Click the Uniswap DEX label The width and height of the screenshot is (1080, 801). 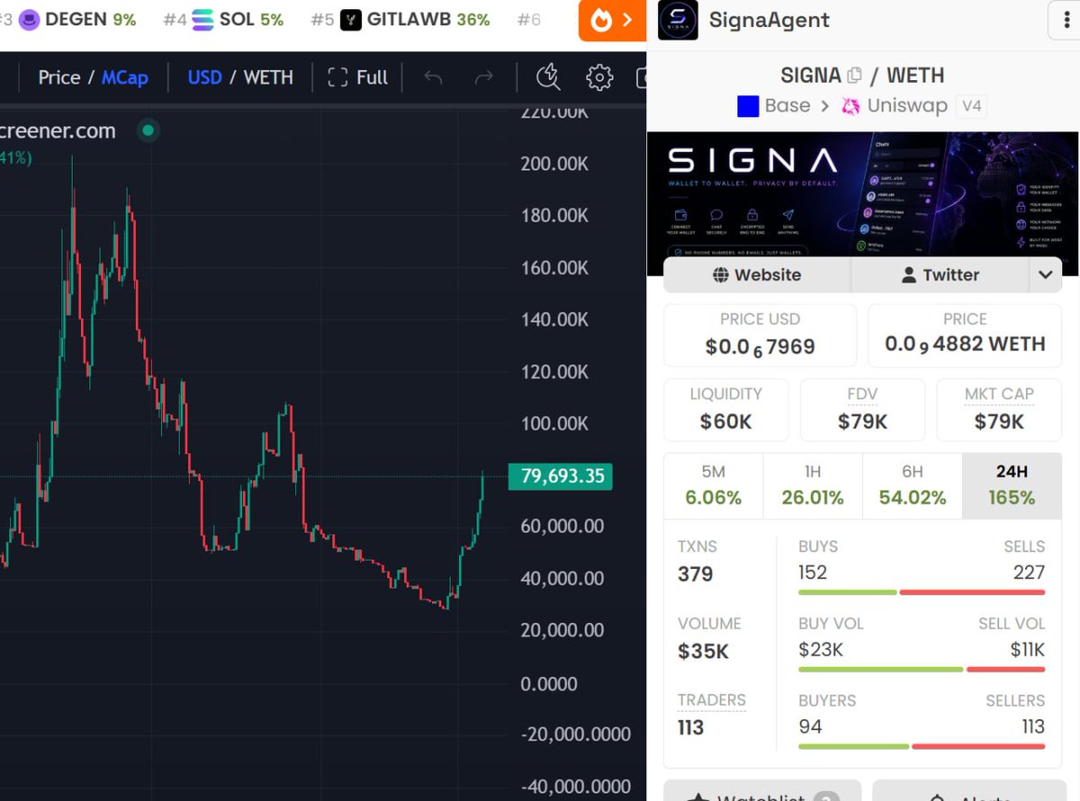point(907,106)
